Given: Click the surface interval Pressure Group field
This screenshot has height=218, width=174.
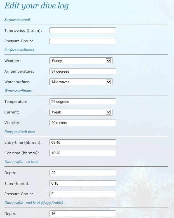Looking at the screenshot, I should [83, 41].
